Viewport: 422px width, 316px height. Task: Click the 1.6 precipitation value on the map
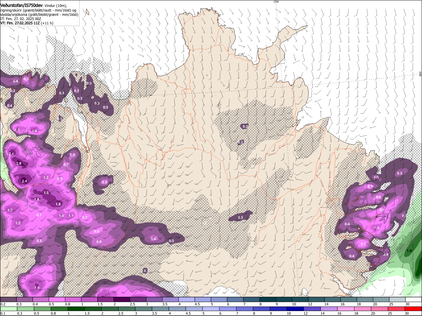(37, 288)
